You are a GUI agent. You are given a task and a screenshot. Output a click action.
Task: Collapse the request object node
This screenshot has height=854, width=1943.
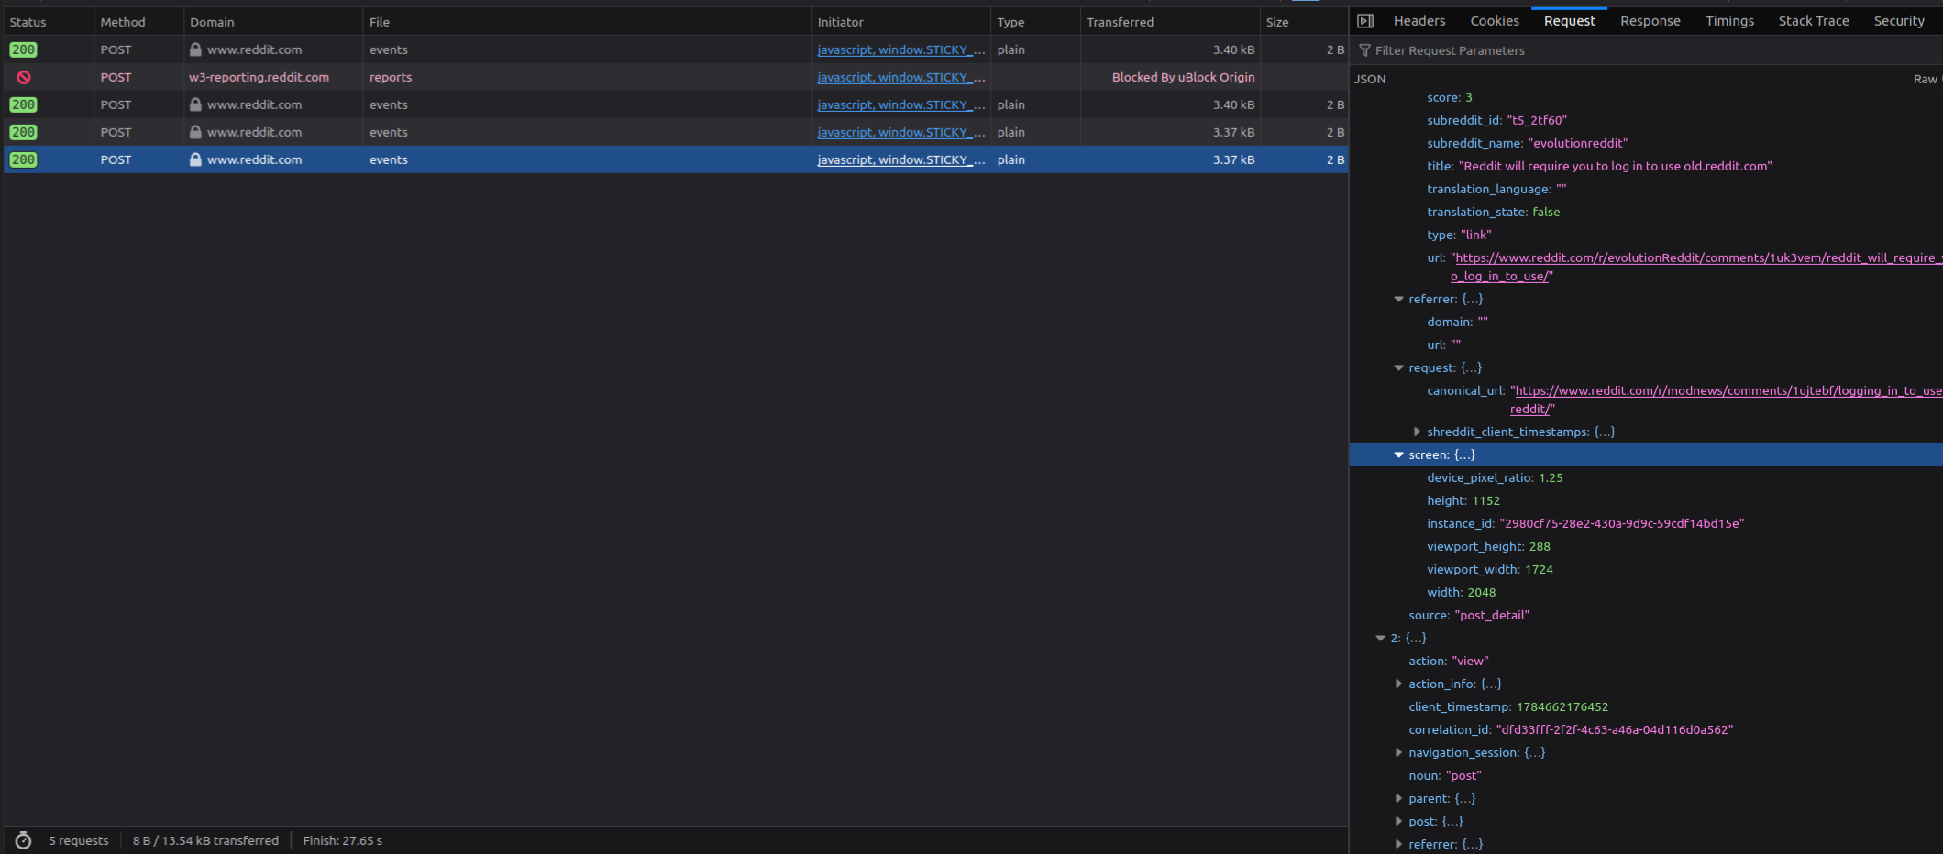1398,367
